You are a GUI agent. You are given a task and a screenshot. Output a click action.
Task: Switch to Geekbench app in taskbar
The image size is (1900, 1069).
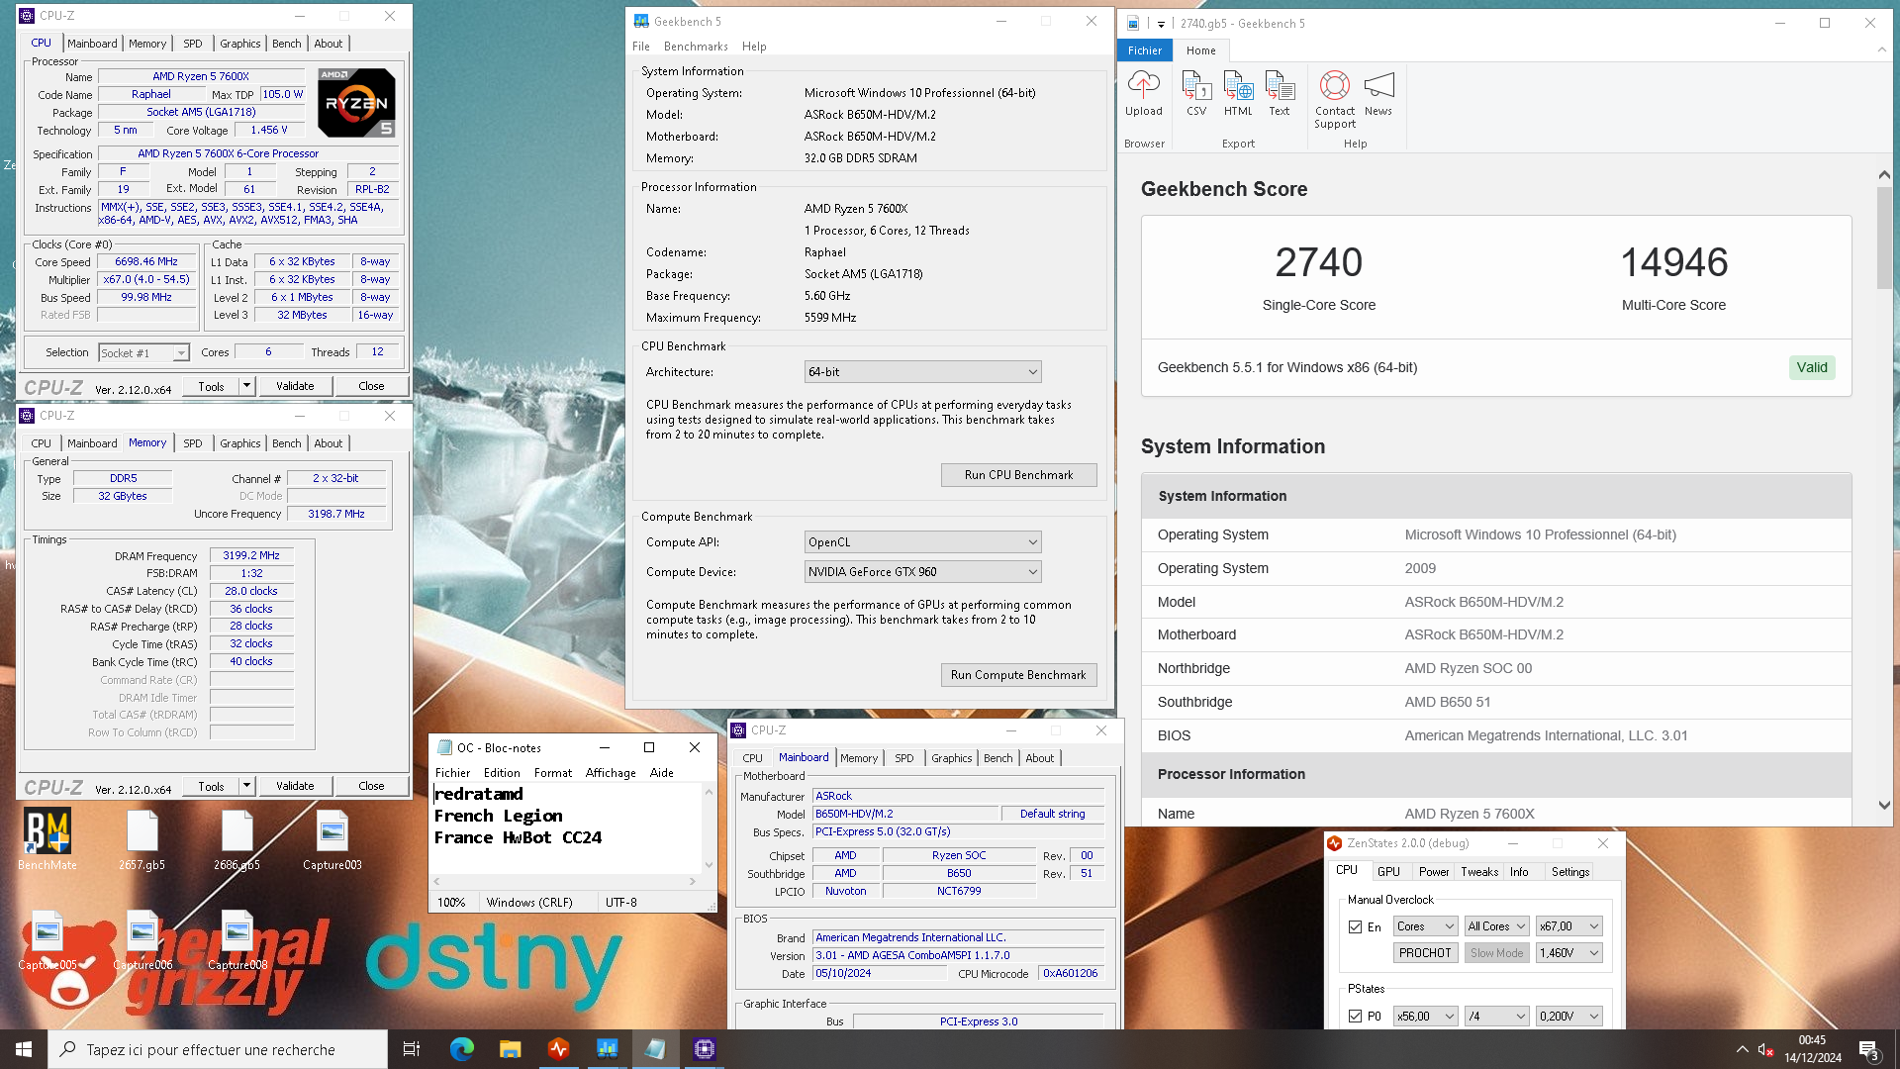[x=608, y=1049]
